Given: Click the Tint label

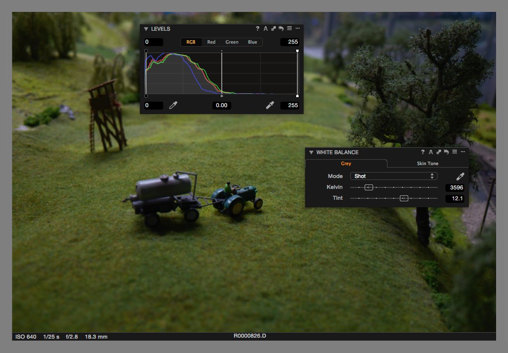Looking at the screenshot, I should [337, 198].
